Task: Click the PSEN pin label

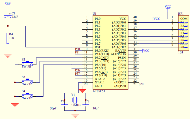Action: [122, 58]
